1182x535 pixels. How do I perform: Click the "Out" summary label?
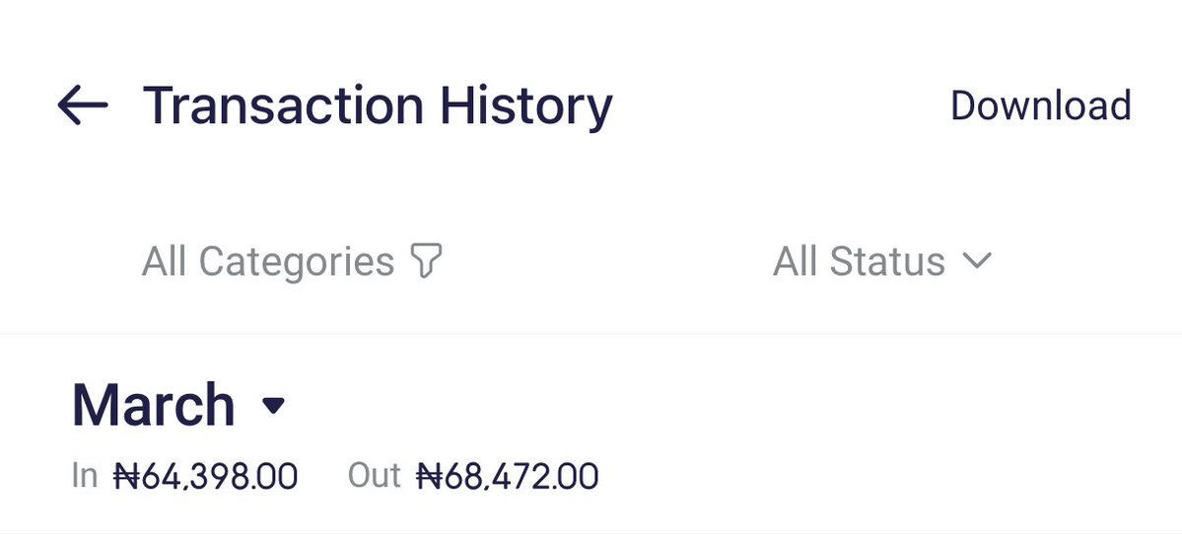click(375, 477)
